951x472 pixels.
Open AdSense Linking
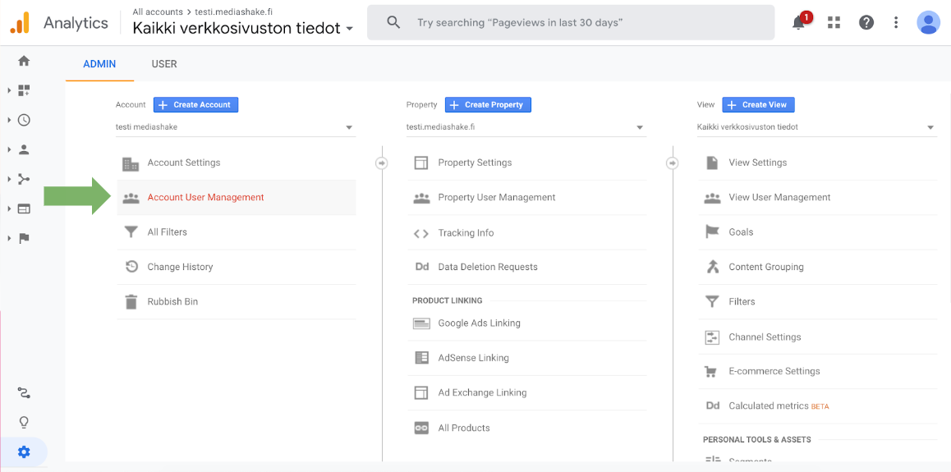[x=527, y=358]
